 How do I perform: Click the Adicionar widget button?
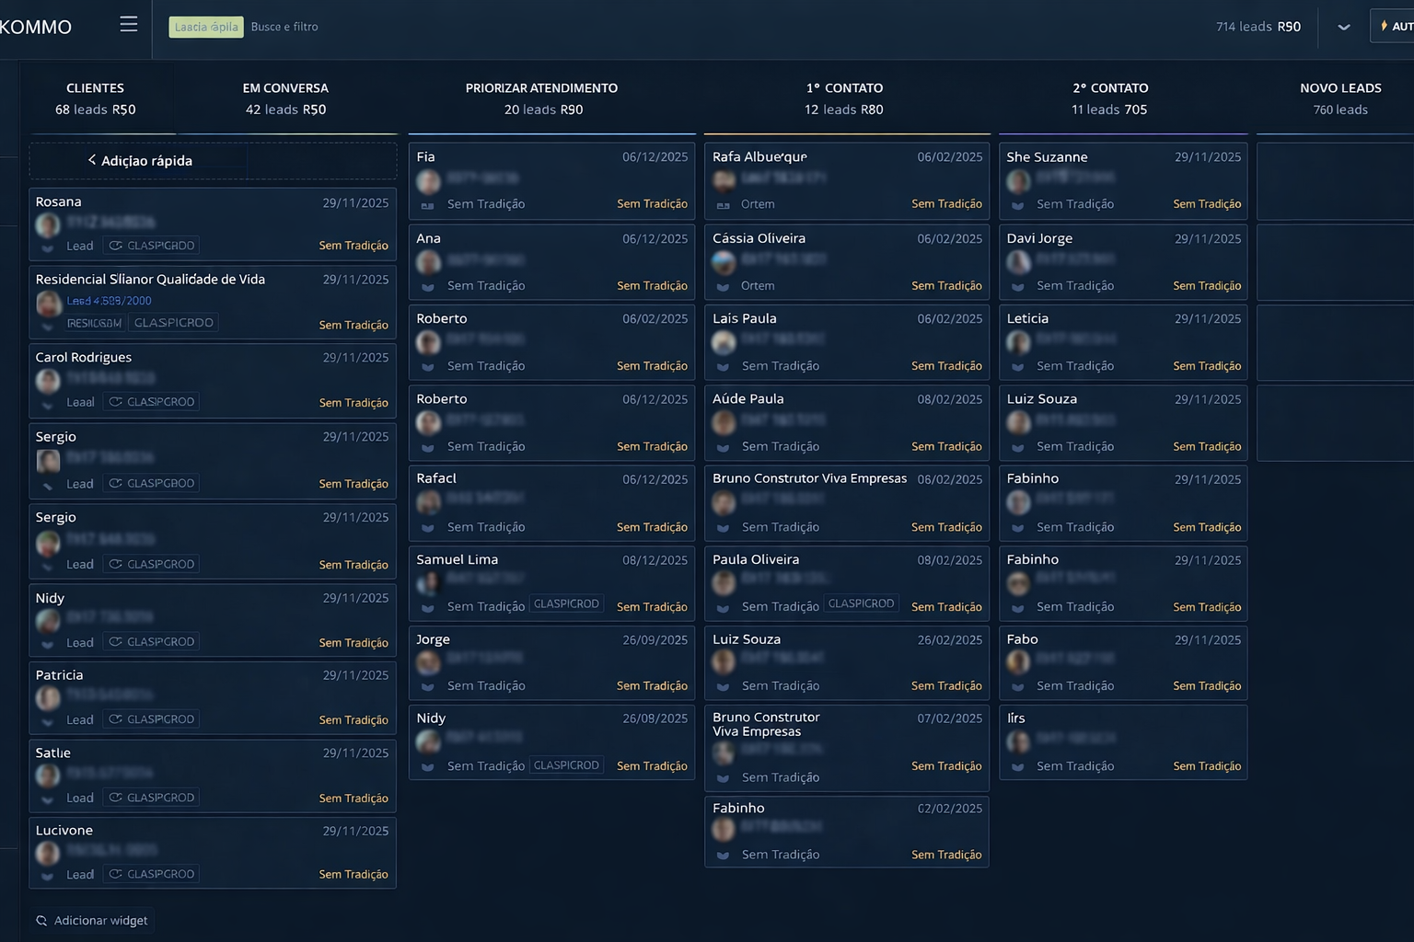91,920
